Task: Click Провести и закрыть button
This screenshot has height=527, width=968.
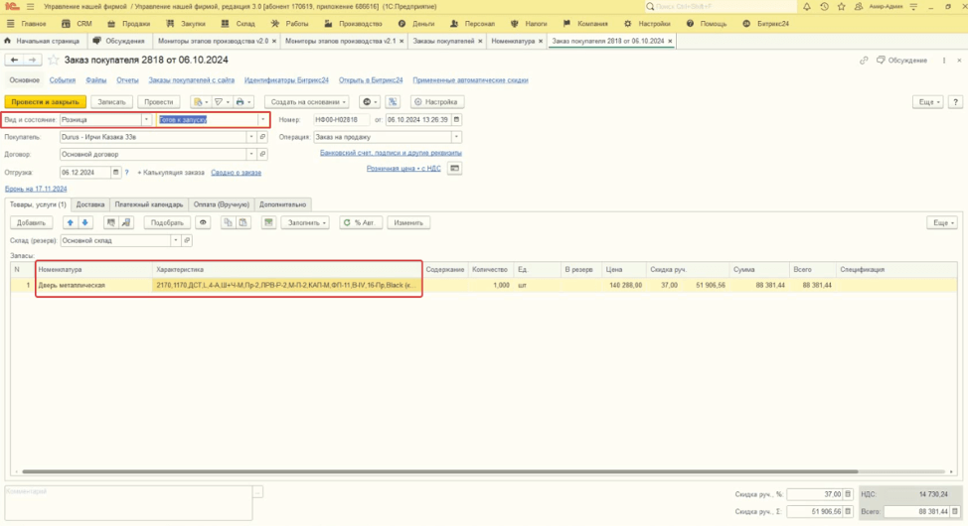Action: click(x=45, y=101)
